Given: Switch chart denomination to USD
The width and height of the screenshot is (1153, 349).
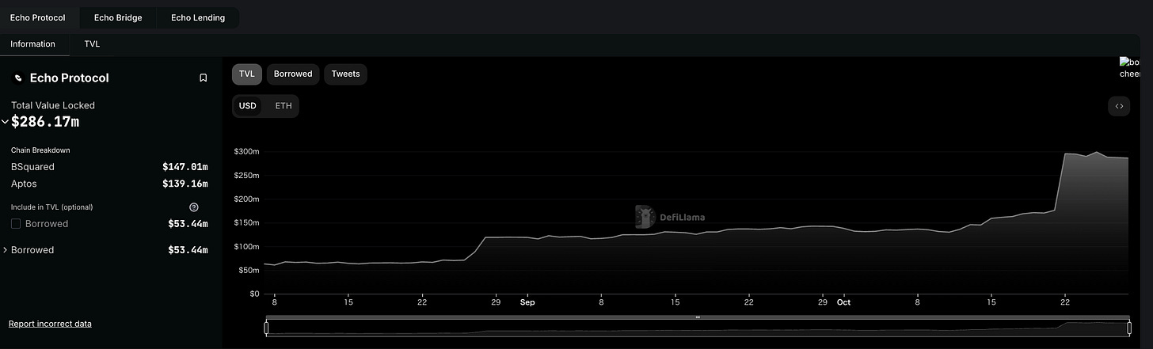Looking at the screenshot, I should coord(248,106).
